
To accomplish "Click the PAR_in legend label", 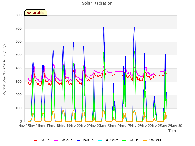I will [x=88, y=140].
